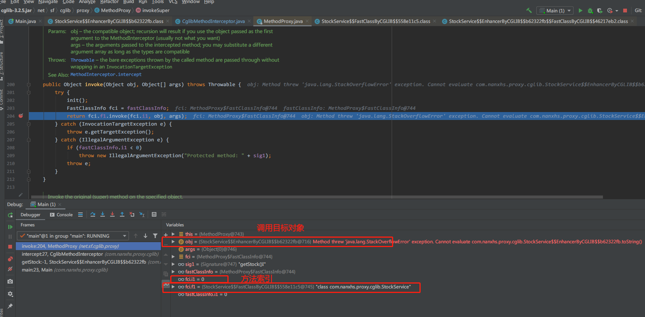Image resolution: width=645 pixels, height=317 pixels.
Task: Click the editor horizontal scrollbar
Action: (317, 197)
